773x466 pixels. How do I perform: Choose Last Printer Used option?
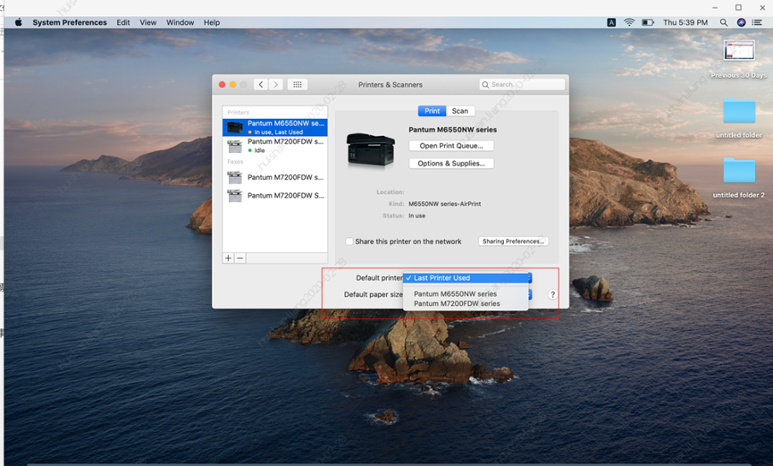point(466,278)
